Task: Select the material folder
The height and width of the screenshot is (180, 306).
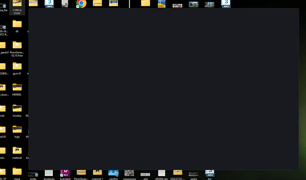Action: [17, 150]
